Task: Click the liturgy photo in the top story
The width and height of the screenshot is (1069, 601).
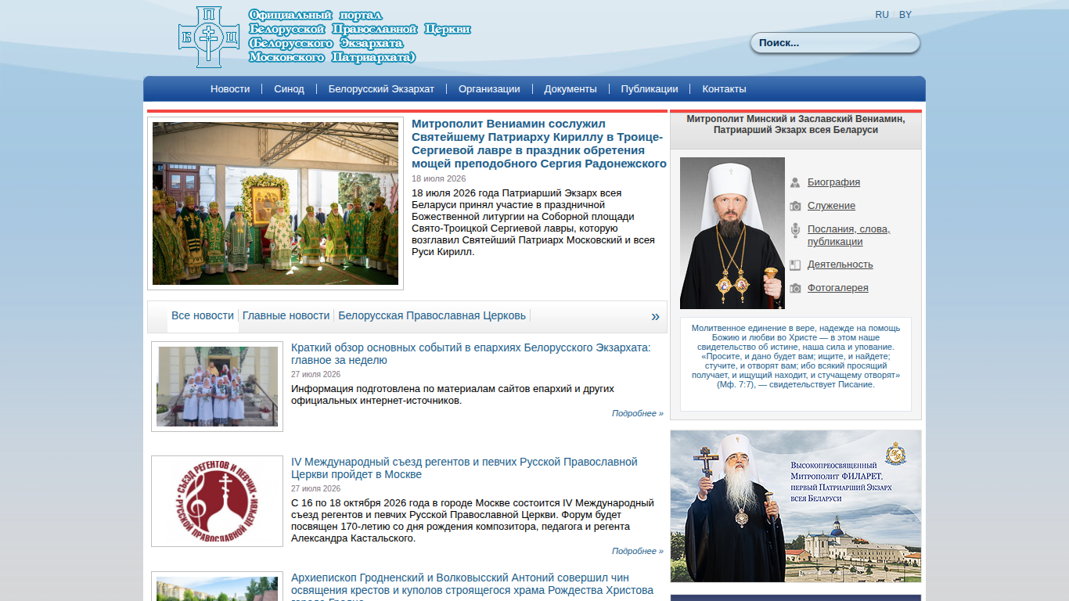Action: coord(275,203)
